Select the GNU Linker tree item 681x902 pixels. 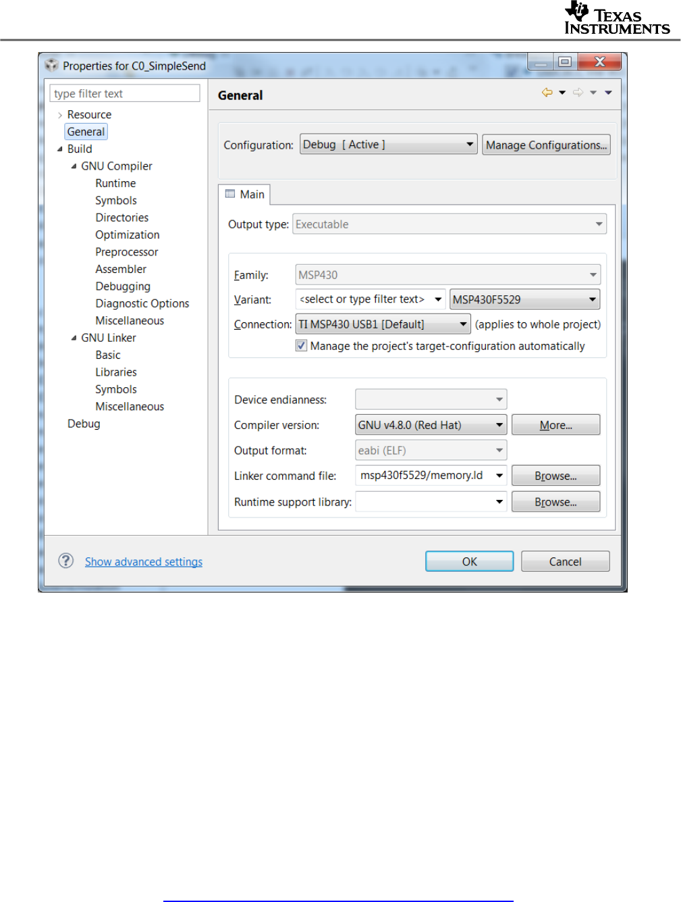[109, 338]
